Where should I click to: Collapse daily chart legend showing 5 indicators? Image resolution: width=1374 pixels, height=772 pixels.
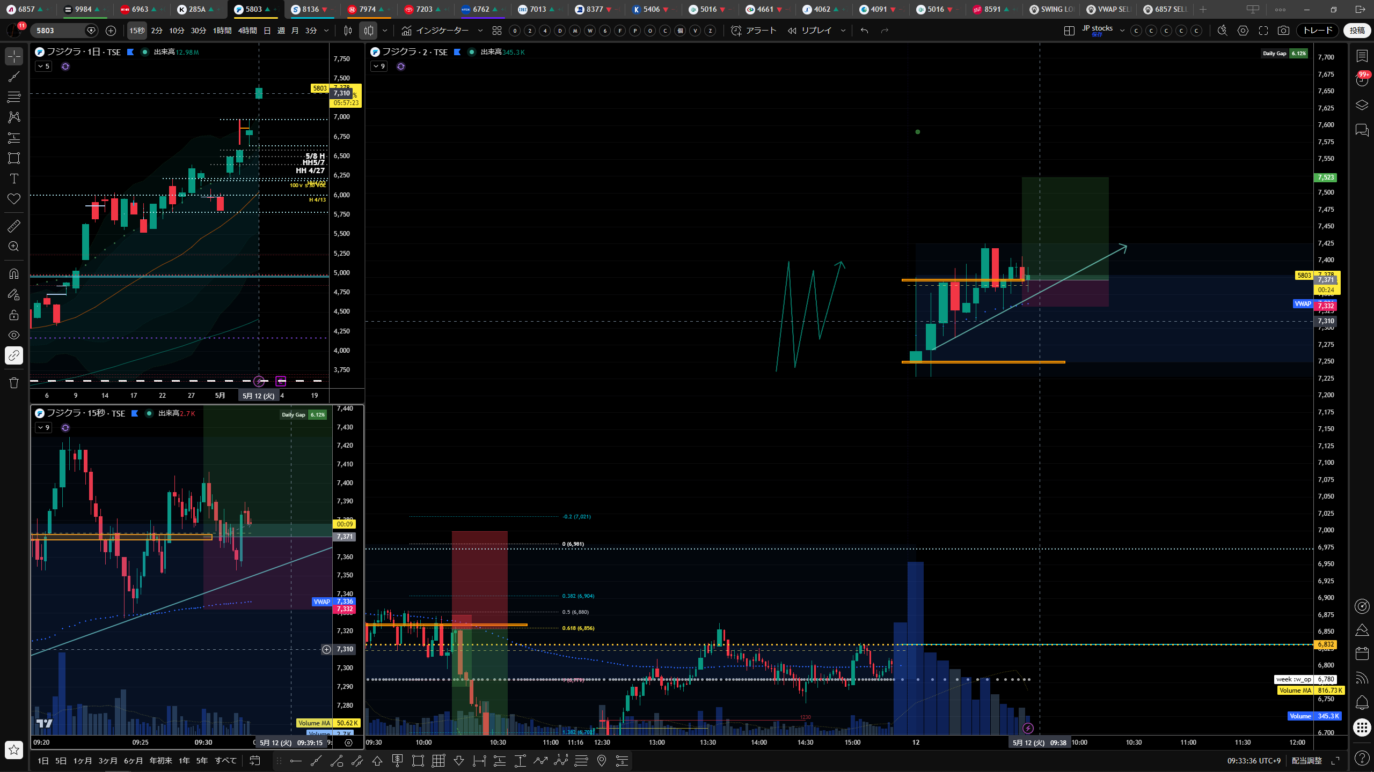point(43,66)
